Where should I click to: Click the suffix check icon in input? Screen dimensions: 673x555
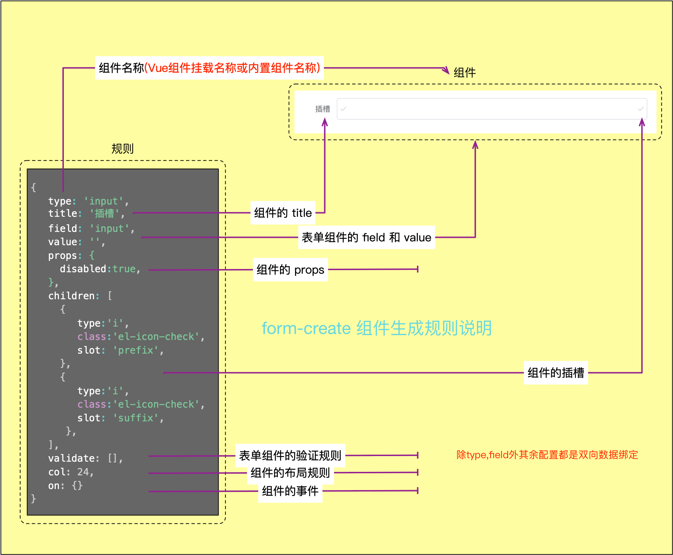(640, 109)
